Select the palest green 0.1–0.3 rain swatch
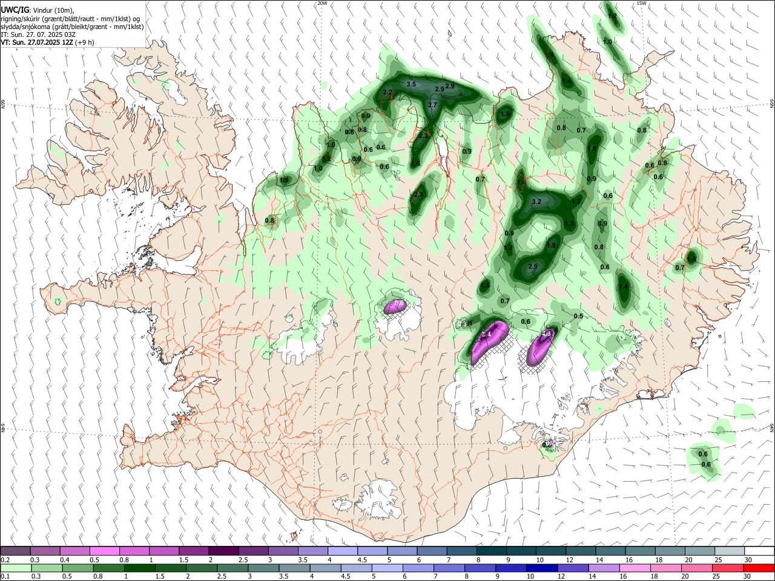The height and width of the screenshot is (581, 775). (16, 568)
